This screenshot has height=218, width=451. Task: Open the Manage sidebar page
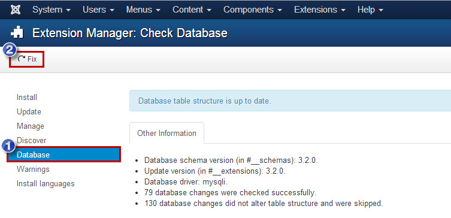(x=30, y=126)
